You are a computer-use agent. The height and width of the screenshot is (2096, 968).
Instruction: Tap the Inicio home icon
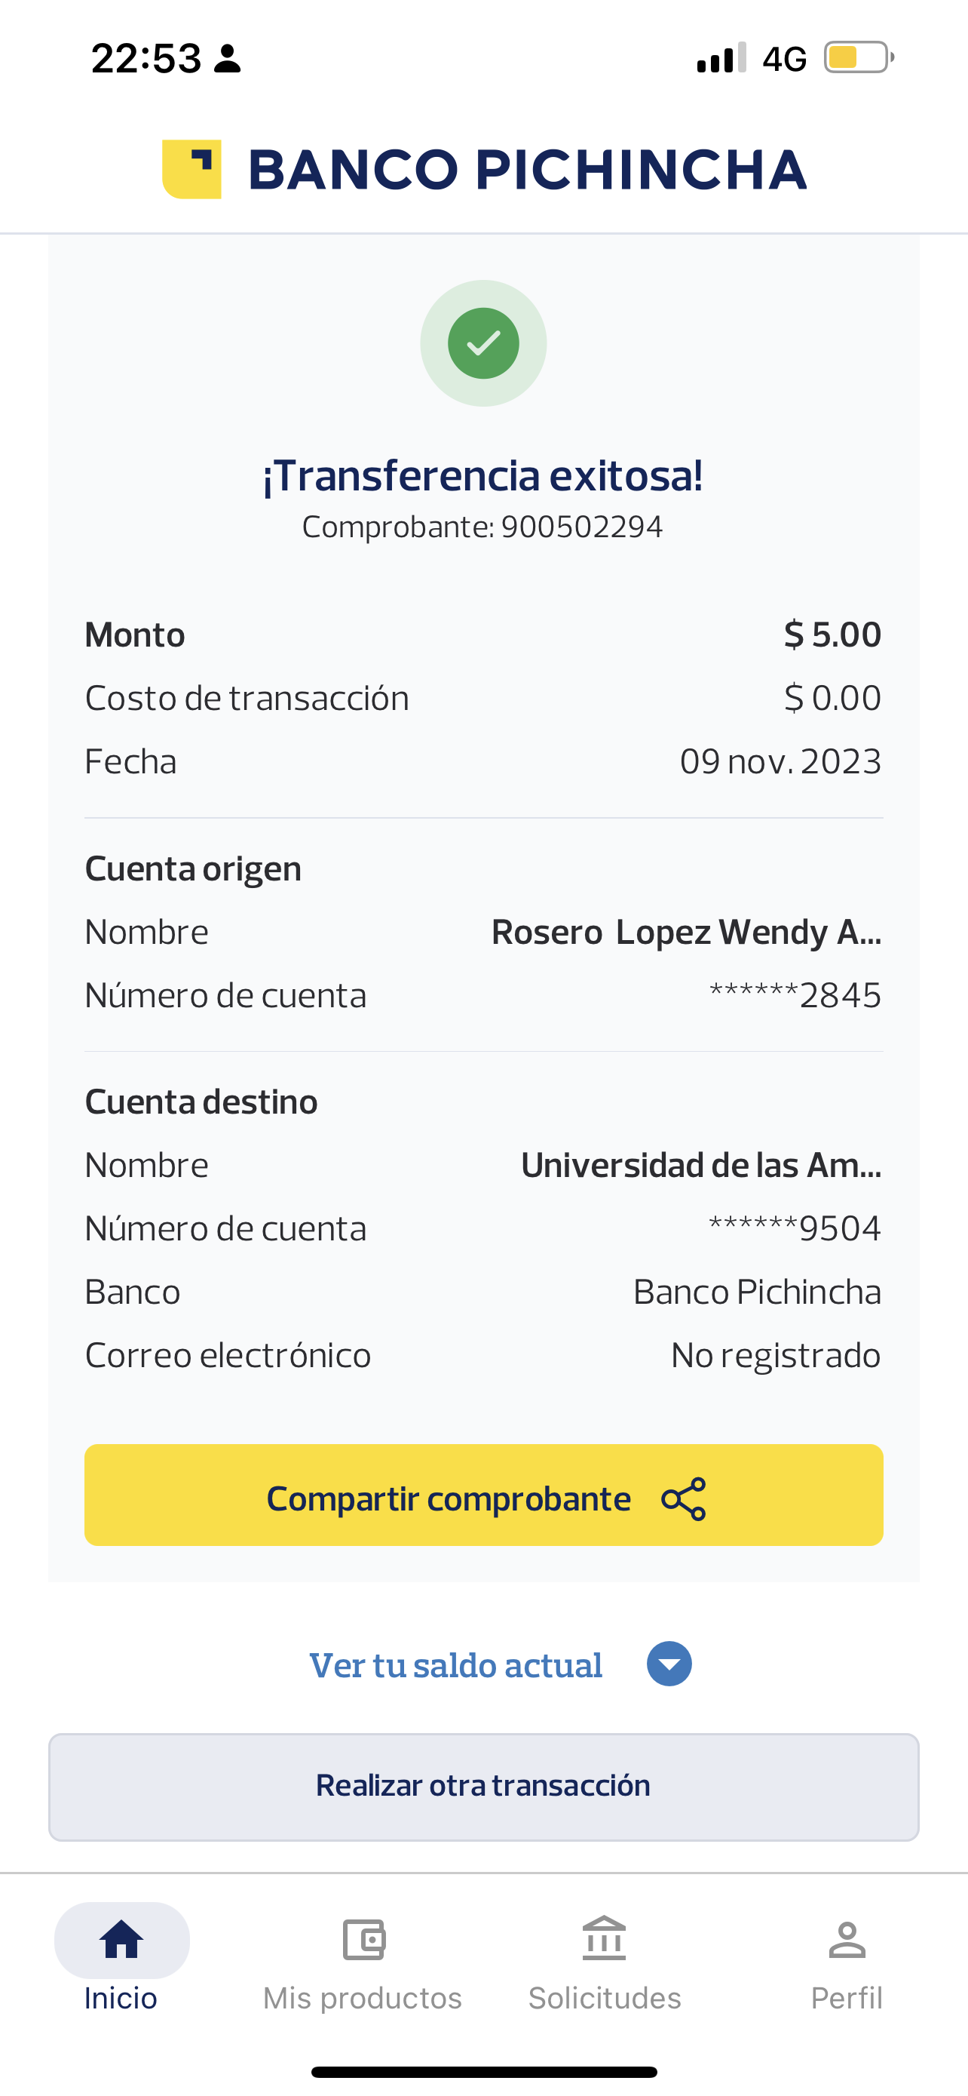121,1940
